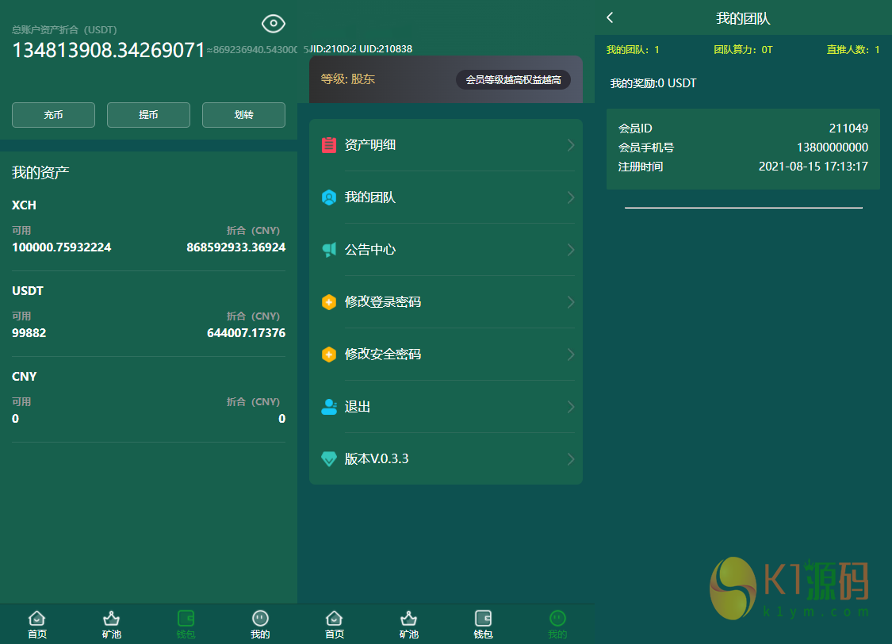The image size is (892, 644).
Task: Click the version diamond icon
Action: click(x=329, y=459)
